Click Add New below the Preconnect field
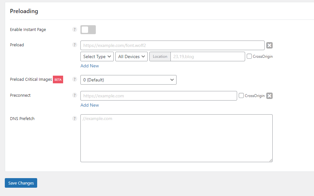The height and width of the screenshot is (196, 314). pyautogui.click(x=90, y=105)
